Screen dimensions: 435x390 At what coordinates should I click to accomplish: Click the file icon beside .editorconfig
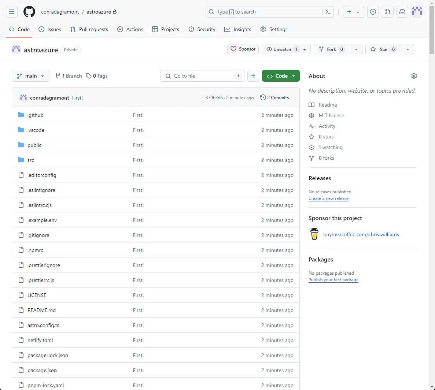coord(21,175)
